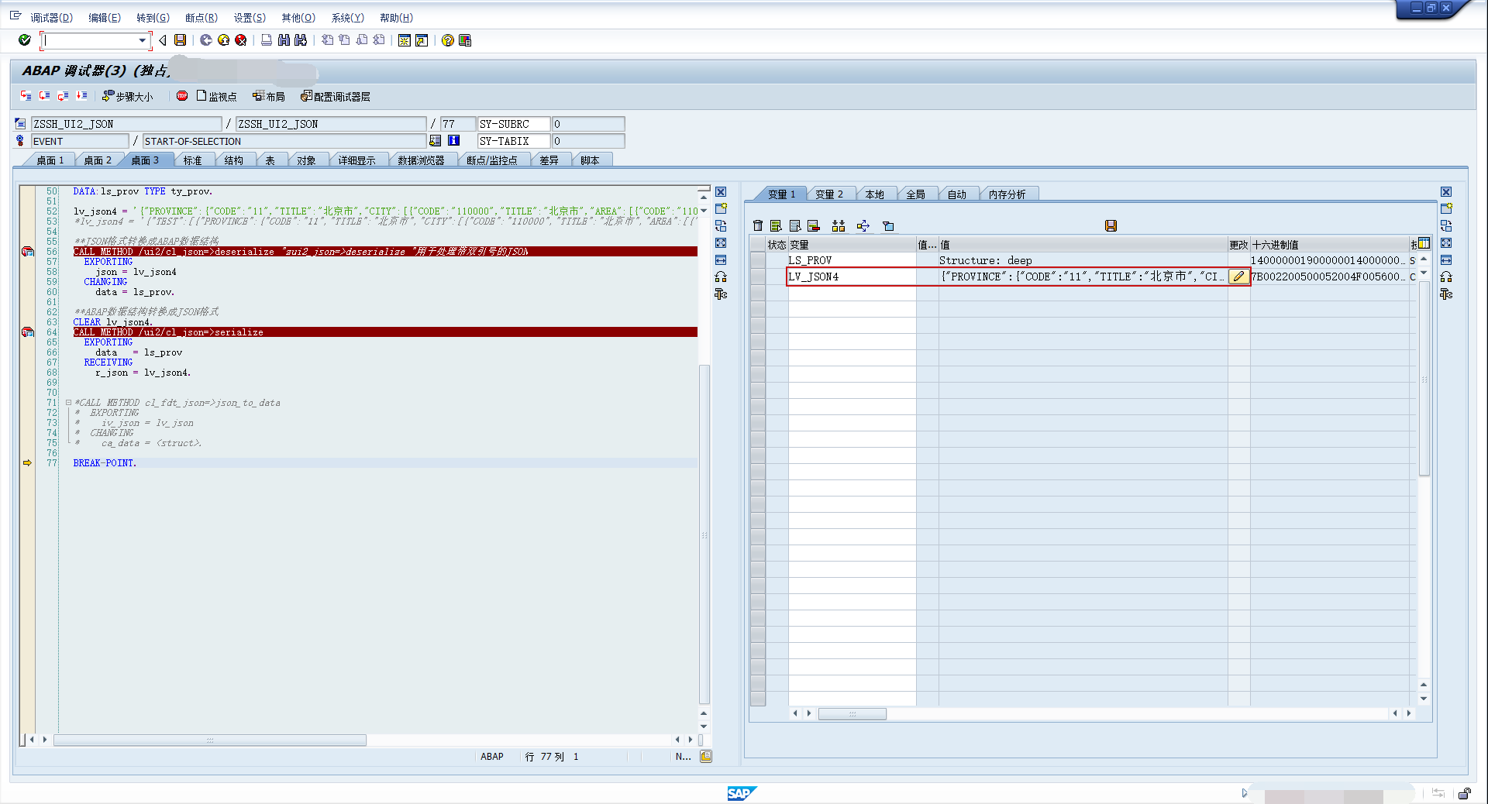1488x804 pixels.
Task: Click the status bar lock icon at bottom right
Action: (x=1464, y=793)
